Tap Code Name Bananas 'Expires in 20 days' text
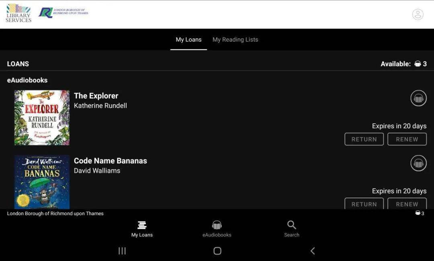 [x=399, y=191]
